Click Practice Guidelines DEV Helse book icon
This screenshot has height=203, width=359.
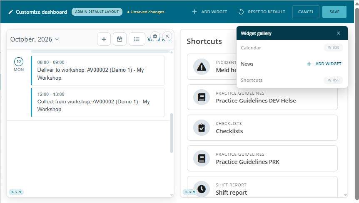pos(202,98)
